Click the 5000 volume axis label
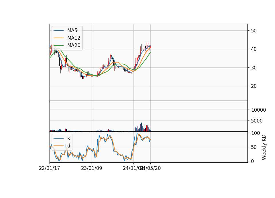Image resolution: width=275 pixels, height=198 pixels. [x=257, y=121]
